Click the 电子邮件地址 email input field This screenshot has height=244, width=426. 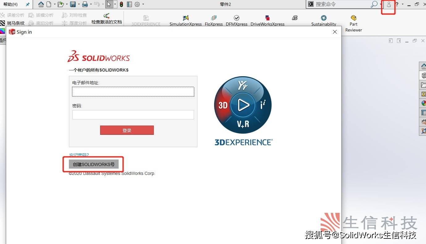(133, 92)
